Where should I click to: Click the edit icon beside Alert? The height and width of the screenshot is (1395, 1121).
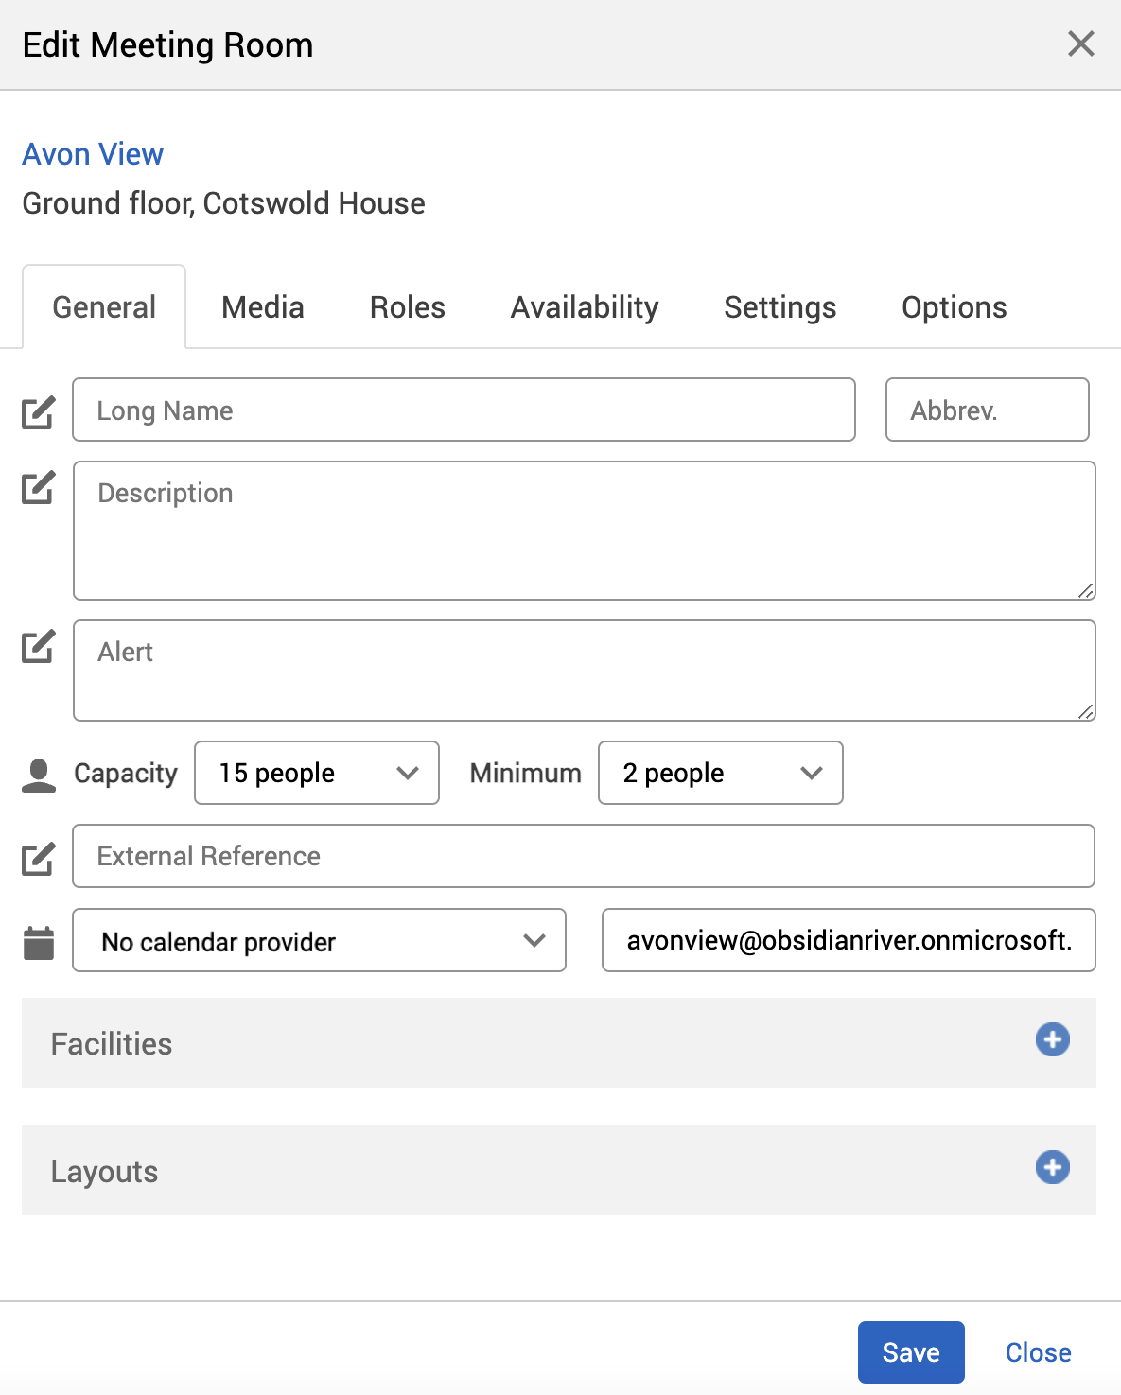[38, 647]
